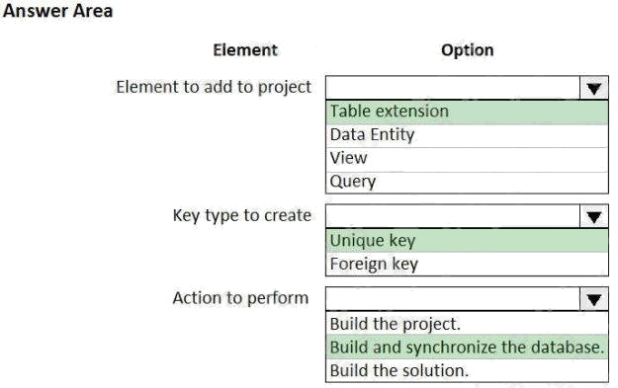
Task: Open the Action to perform dropdown arrow
Action: [x=594, y=299]
